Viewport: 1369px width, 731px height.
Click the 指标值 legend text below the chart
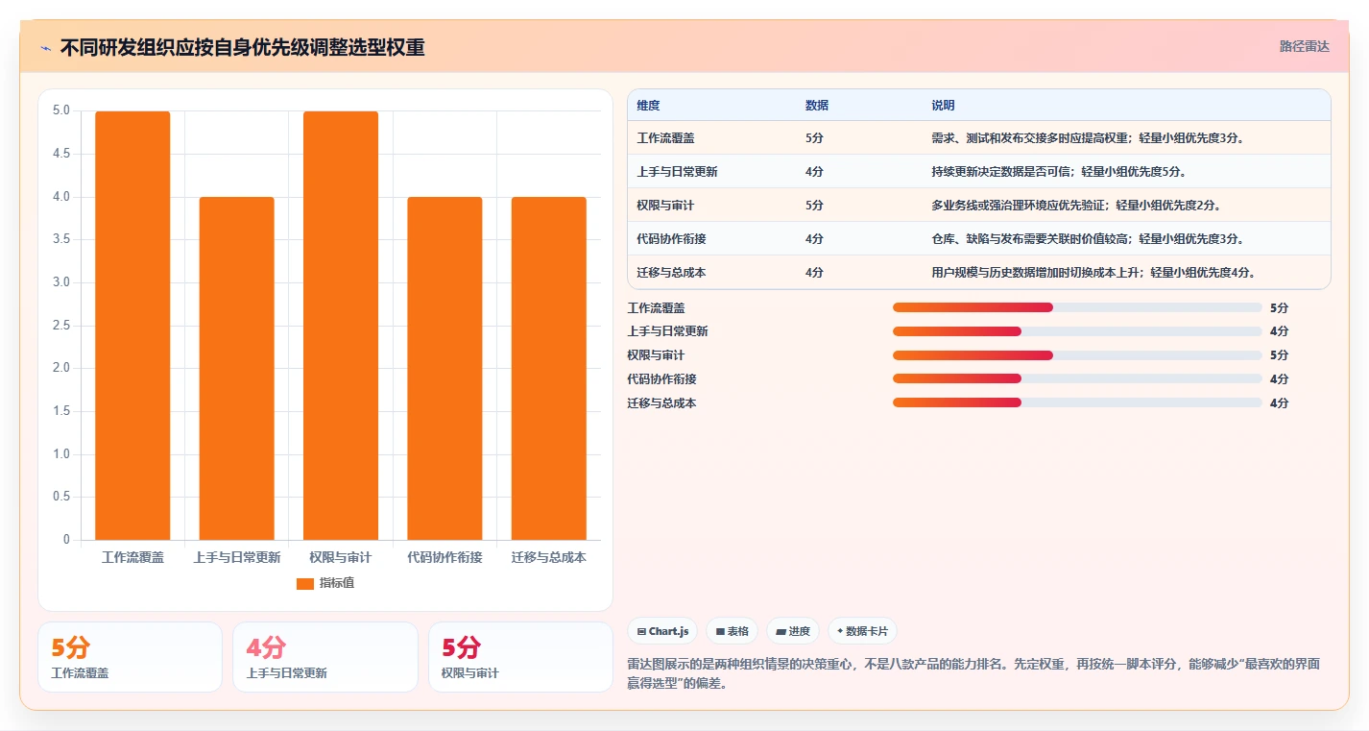(x=337, y=583)
